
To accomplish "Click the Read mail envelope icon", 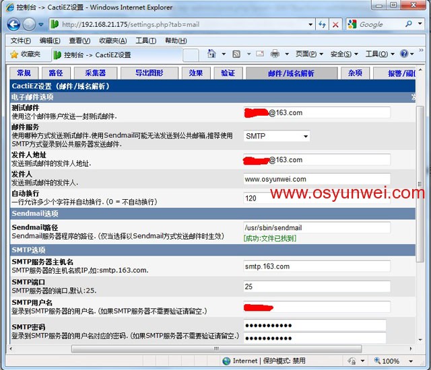I will point(260,54).
